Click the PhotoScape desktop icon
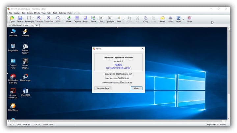The image size is (237, 133). [x=25, y=78]
